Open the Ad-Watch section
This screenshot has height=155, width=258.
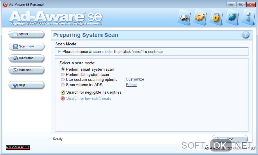click(x=26, y=58)
